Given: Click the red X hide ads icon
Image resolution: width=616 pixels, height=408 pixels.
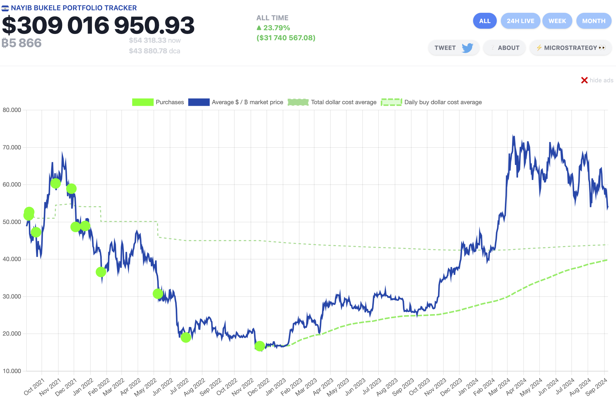Looking at the screenshot, I should 584,80.
